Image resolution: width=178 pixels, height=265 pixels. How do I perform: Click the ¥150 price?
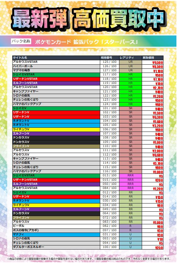coord(159,197)
